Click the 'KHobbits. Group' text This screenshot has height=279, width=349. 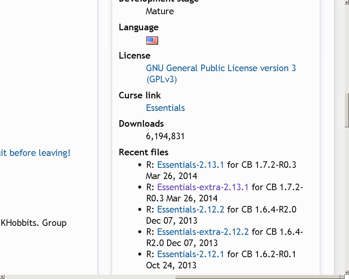[x=34, y=223]
